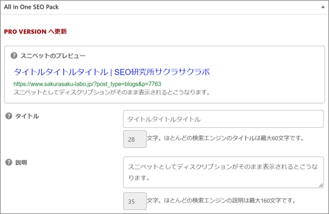Screen dimensions: 329x214
Task: Click the タイトル field label
Action: (27, 116)
